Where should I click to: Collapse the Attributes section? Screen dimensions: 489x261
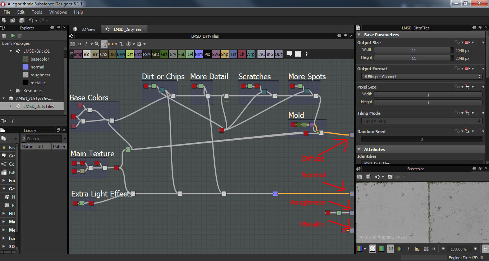[x=359, y=150]
